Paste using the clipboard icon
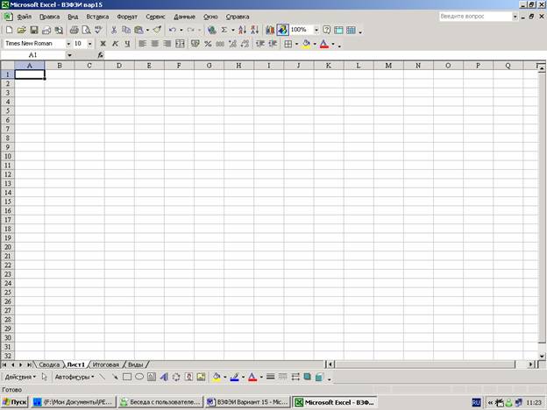The image size is (547, 410). 139,30
